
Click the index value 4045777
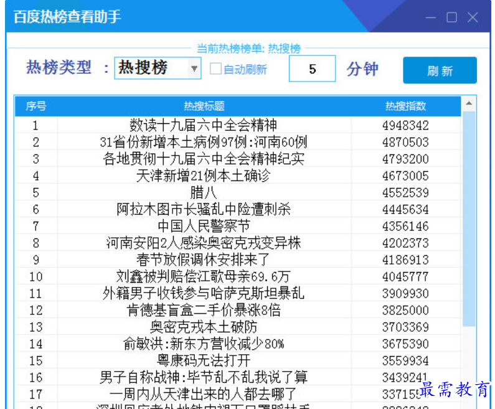click(x=406, y=277)
